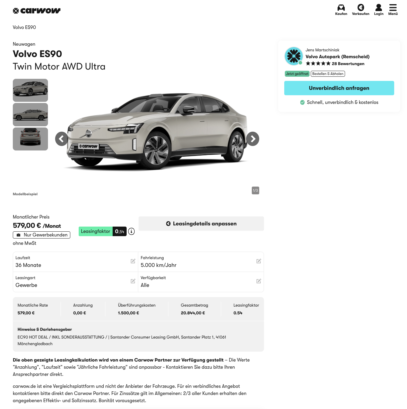
Task: Open Volvo Autopark (Remscheid) dealer link
Action: [x=338, y=57]
